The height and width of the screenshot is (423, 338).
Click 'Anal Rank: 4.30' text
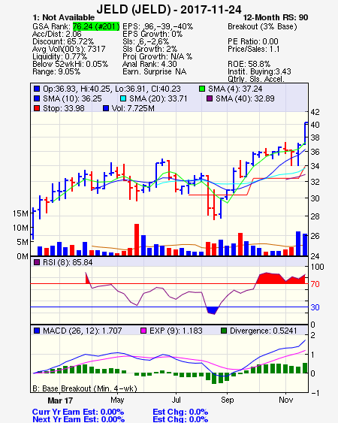(x=149, y=64)
